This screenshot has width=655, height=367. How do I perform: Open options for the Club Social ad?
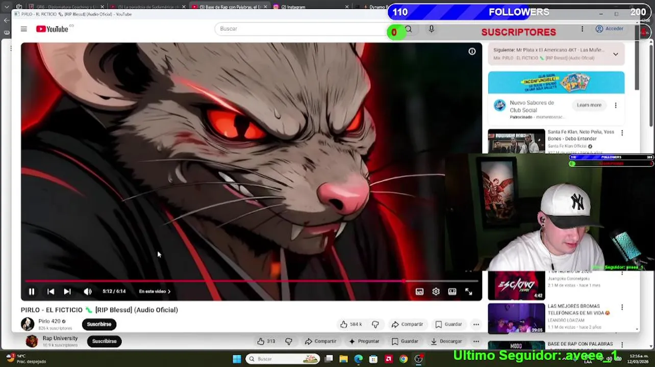[x=615, y=106]
